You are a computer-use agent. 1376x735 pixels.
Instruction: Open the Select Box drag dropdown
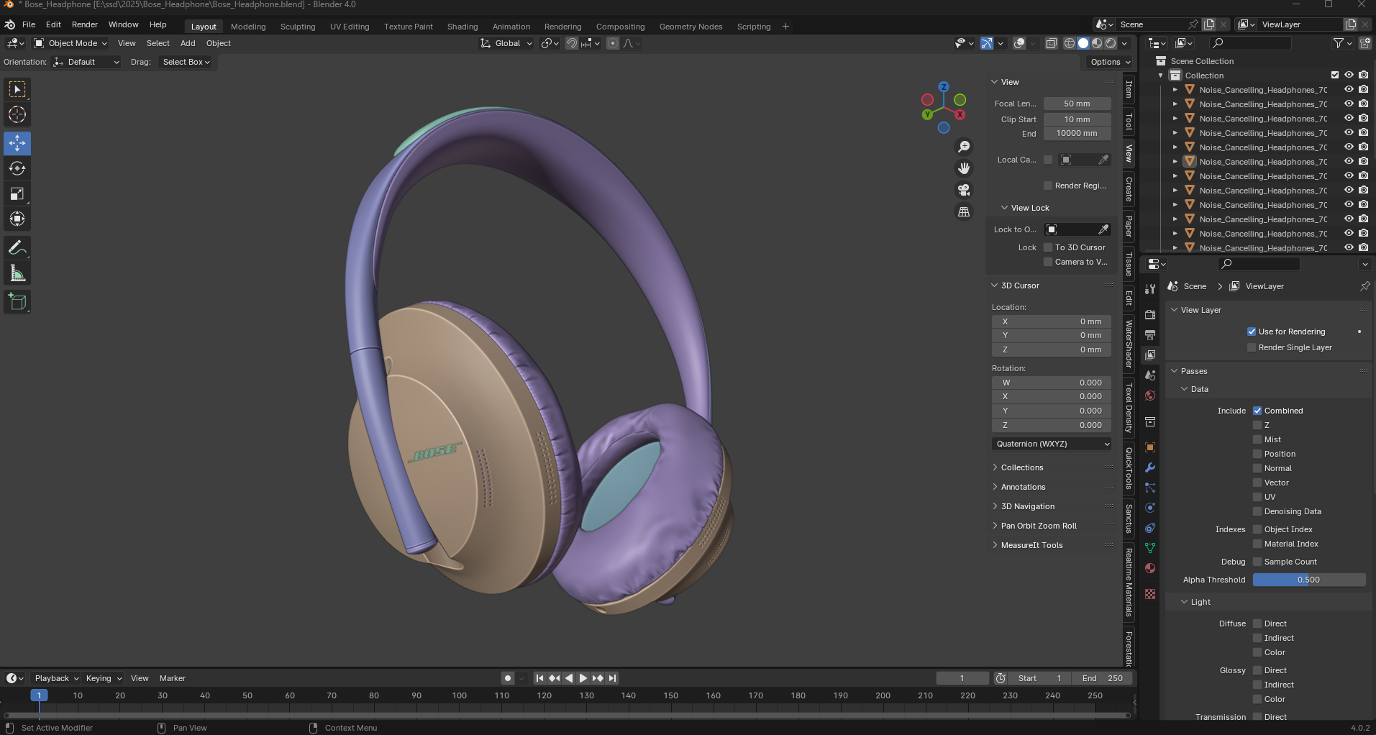coord(186,62)
